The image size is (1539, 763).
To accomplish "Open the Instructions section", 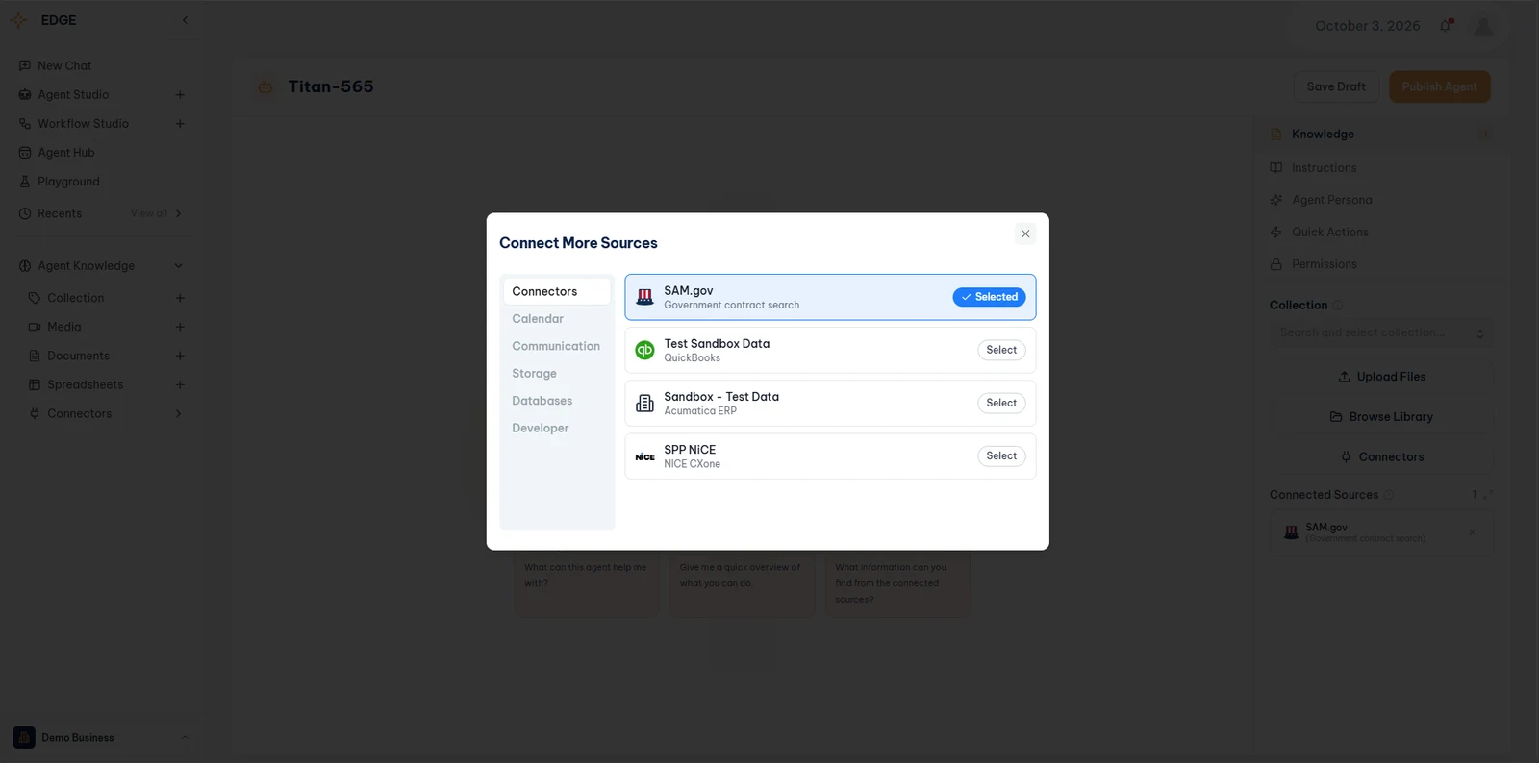I will click(1324, 168).
